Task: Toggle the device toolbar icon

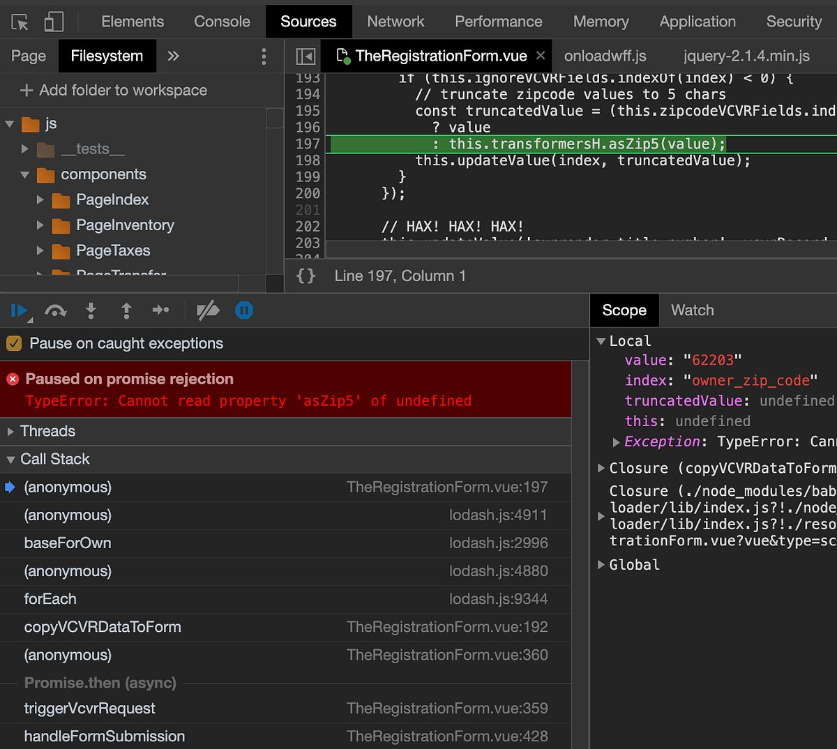Action: tap(53, 22)
